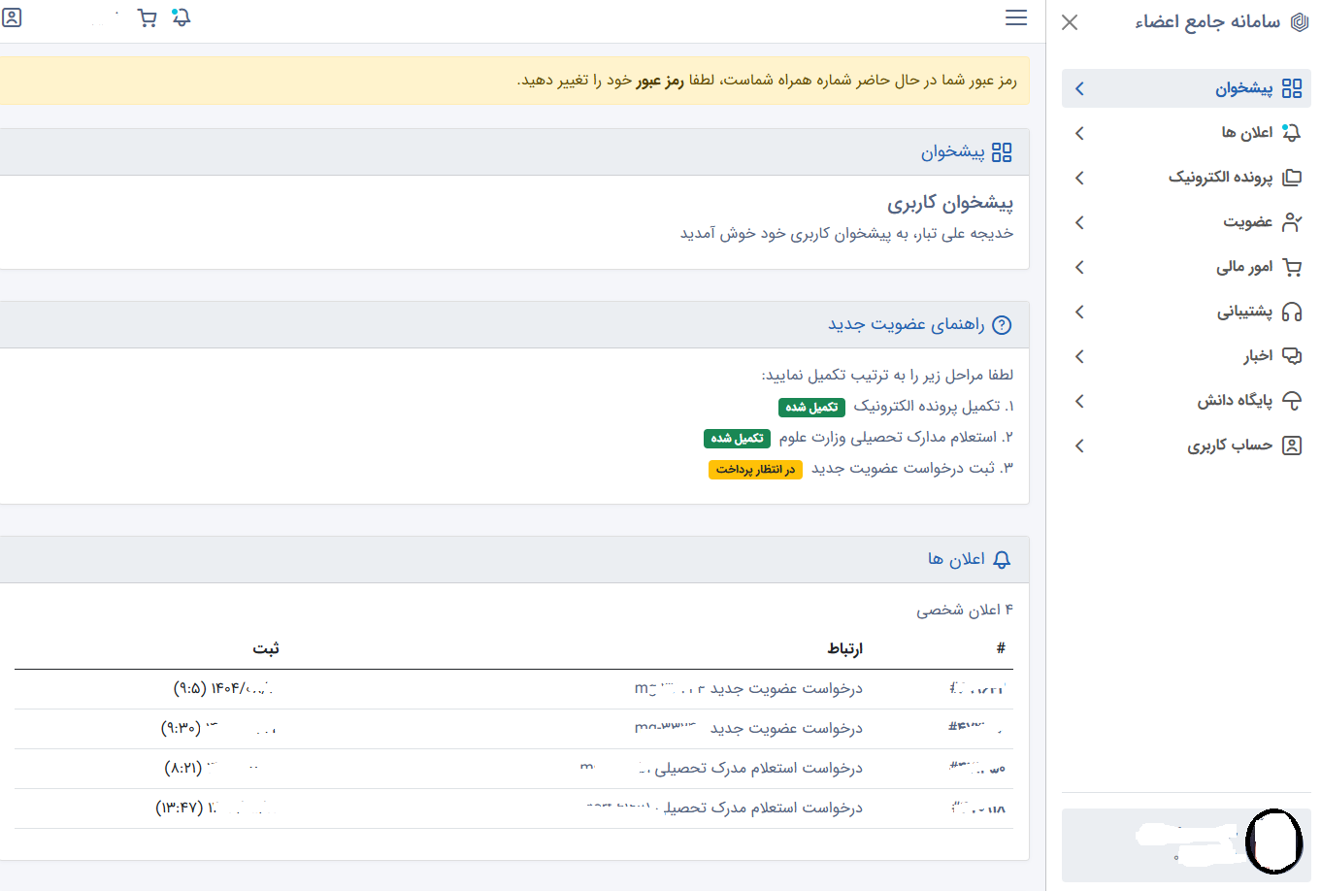The width and height of the screenshot is (1321, 891).
Task: Select پیشخوان in the sidebar menu
Action: point(1243,88)
